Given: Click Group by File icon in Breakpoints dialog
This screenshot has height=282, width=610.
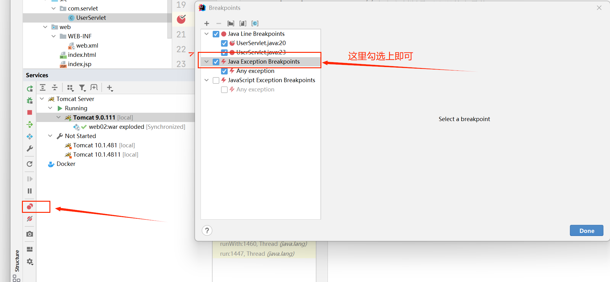Looking at the screenshot, I should [x=243, y=23].
